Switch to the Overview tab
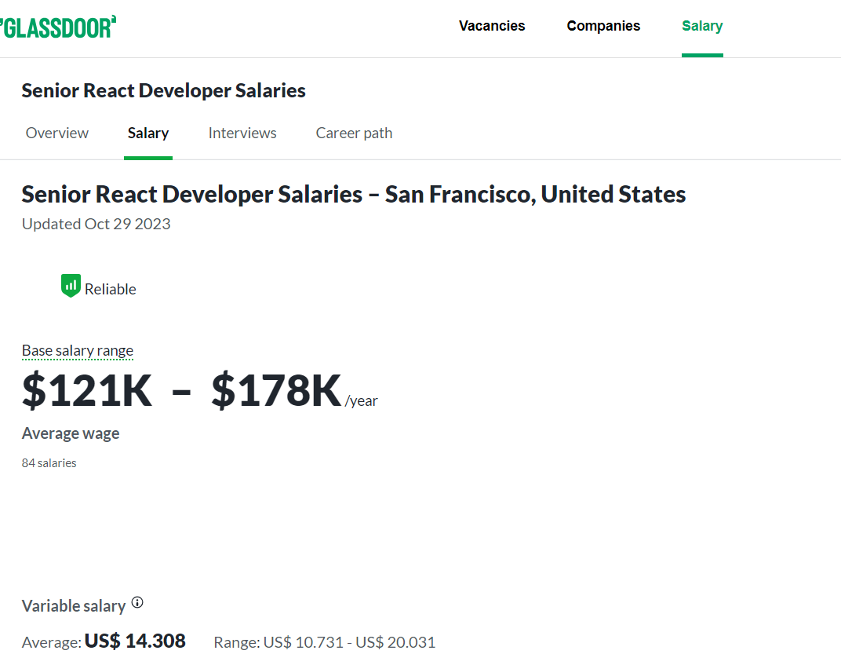 tap(56, 133)
